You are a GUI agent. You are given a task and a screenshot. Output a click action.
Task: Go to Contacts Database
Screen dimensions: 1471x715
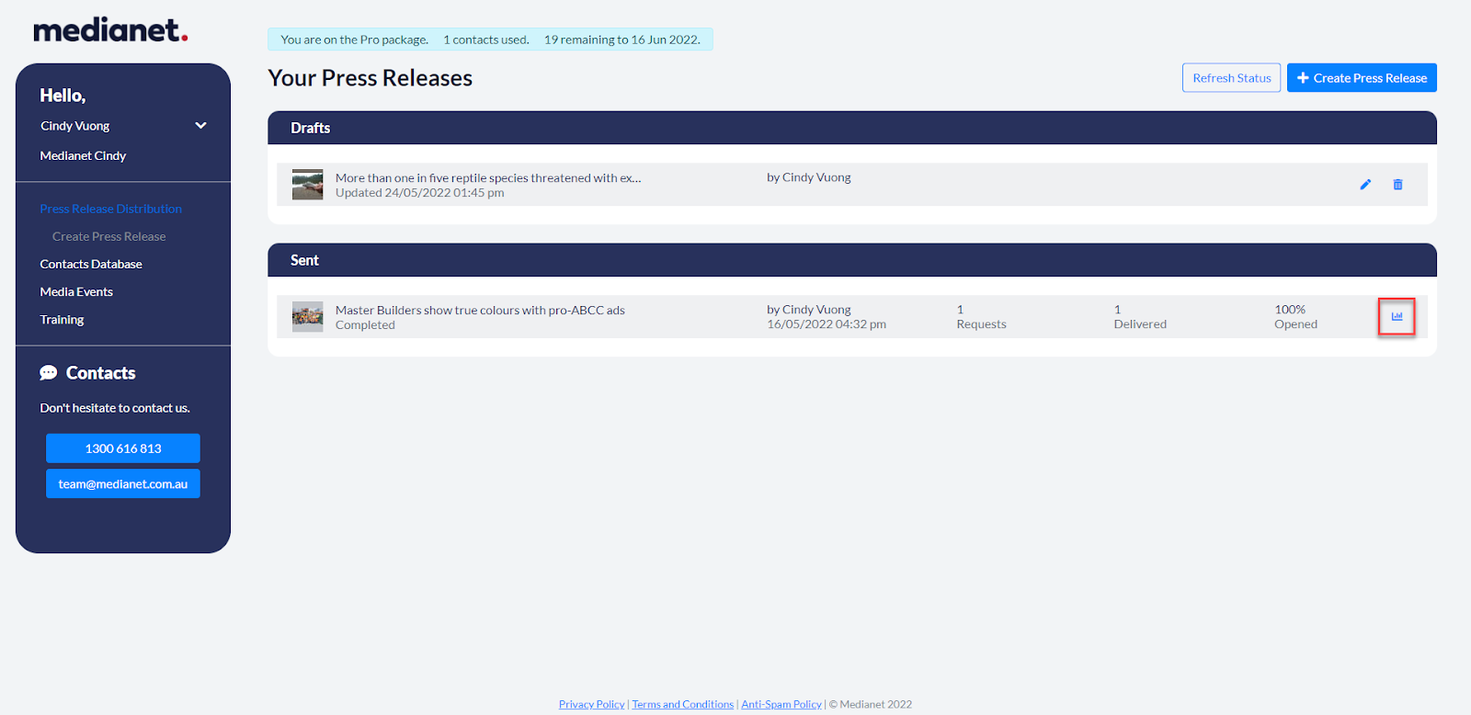coord(91,264)
